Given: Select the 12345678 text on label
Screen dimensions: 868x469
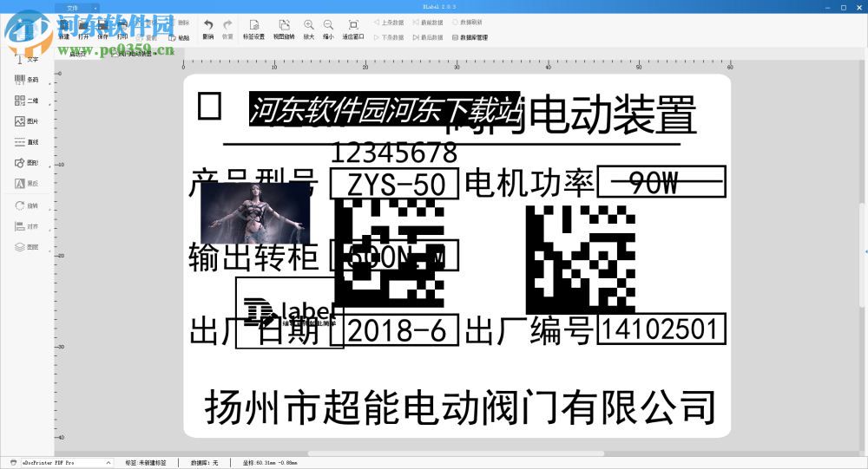Looking at the screenshot, I should (394, 153).
